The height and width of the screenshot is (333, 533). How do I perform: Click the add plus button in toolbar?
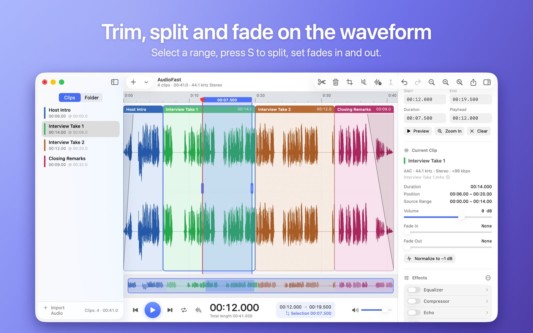click(x=133, y=82)
